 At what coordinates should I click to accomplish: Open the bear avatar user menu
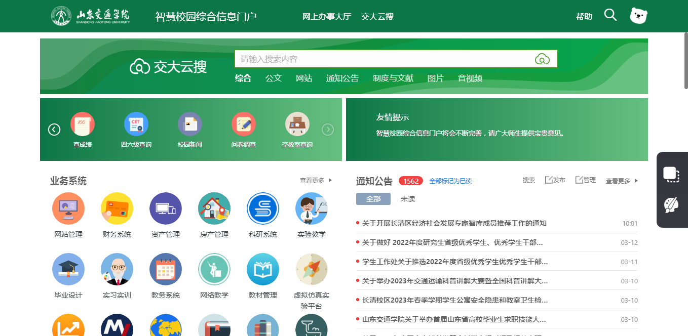pos(639,16)
